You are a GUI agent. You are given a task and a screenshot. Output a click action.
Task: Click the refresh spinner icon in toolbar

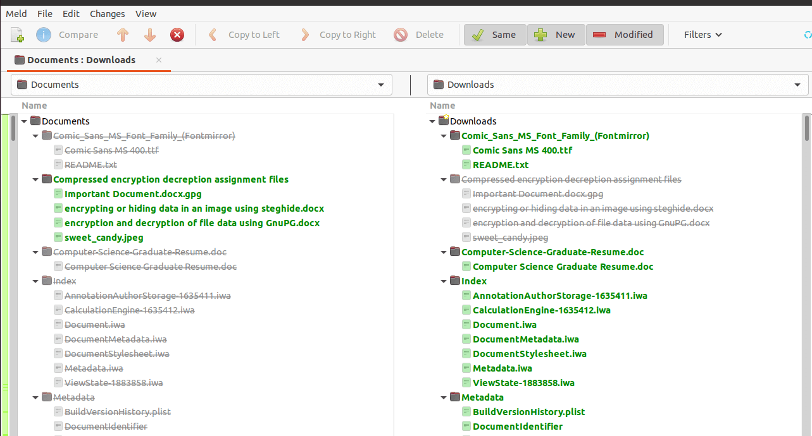(808, 35)
